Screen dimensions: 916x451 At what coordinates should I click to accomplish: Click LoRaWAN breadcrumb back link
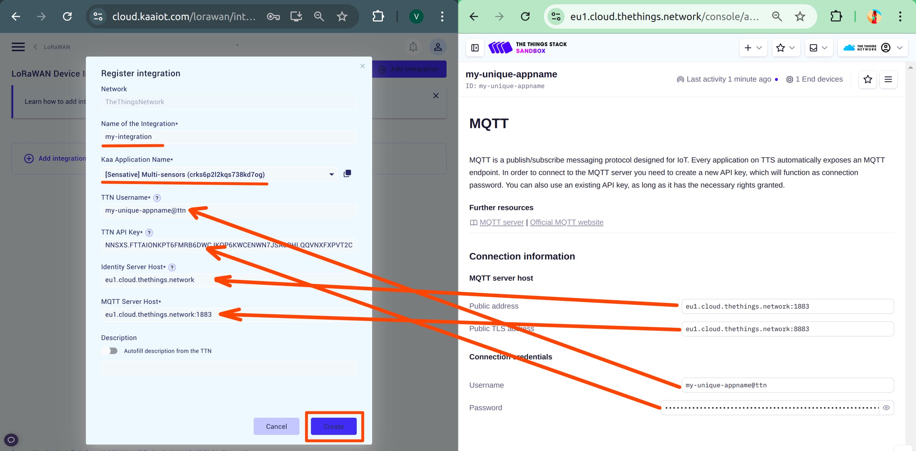tap(52, 47)
